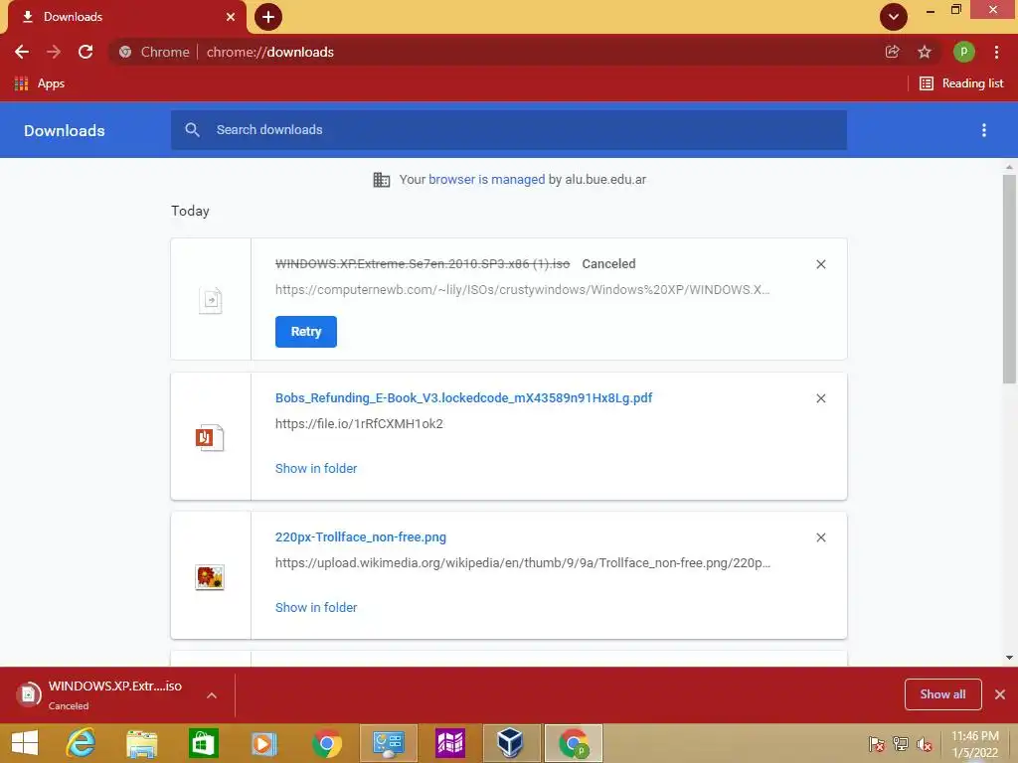The image size is (1018, 763).
Task: Open the first Chrome taskbar icon
Action: point(326,743)
